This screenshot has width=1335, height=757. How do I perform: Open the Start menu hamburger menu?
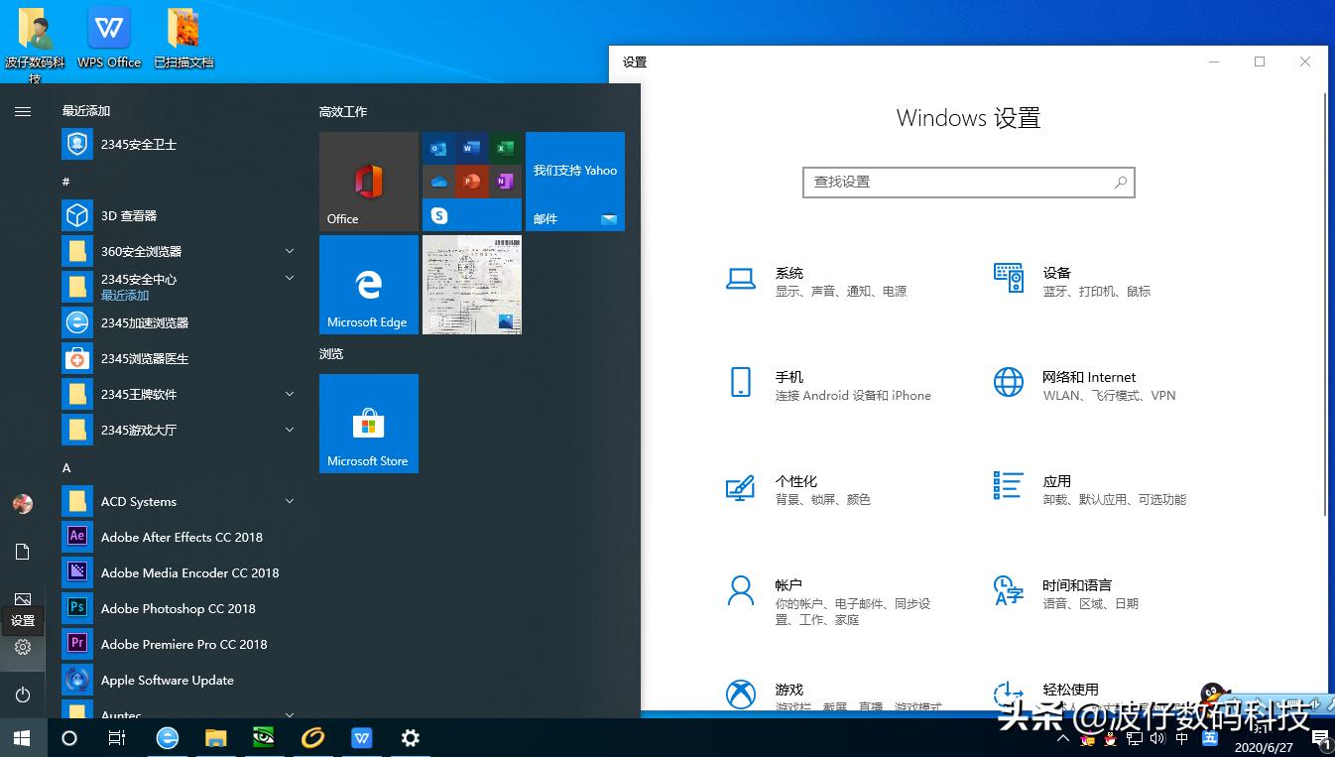point(22,111)
